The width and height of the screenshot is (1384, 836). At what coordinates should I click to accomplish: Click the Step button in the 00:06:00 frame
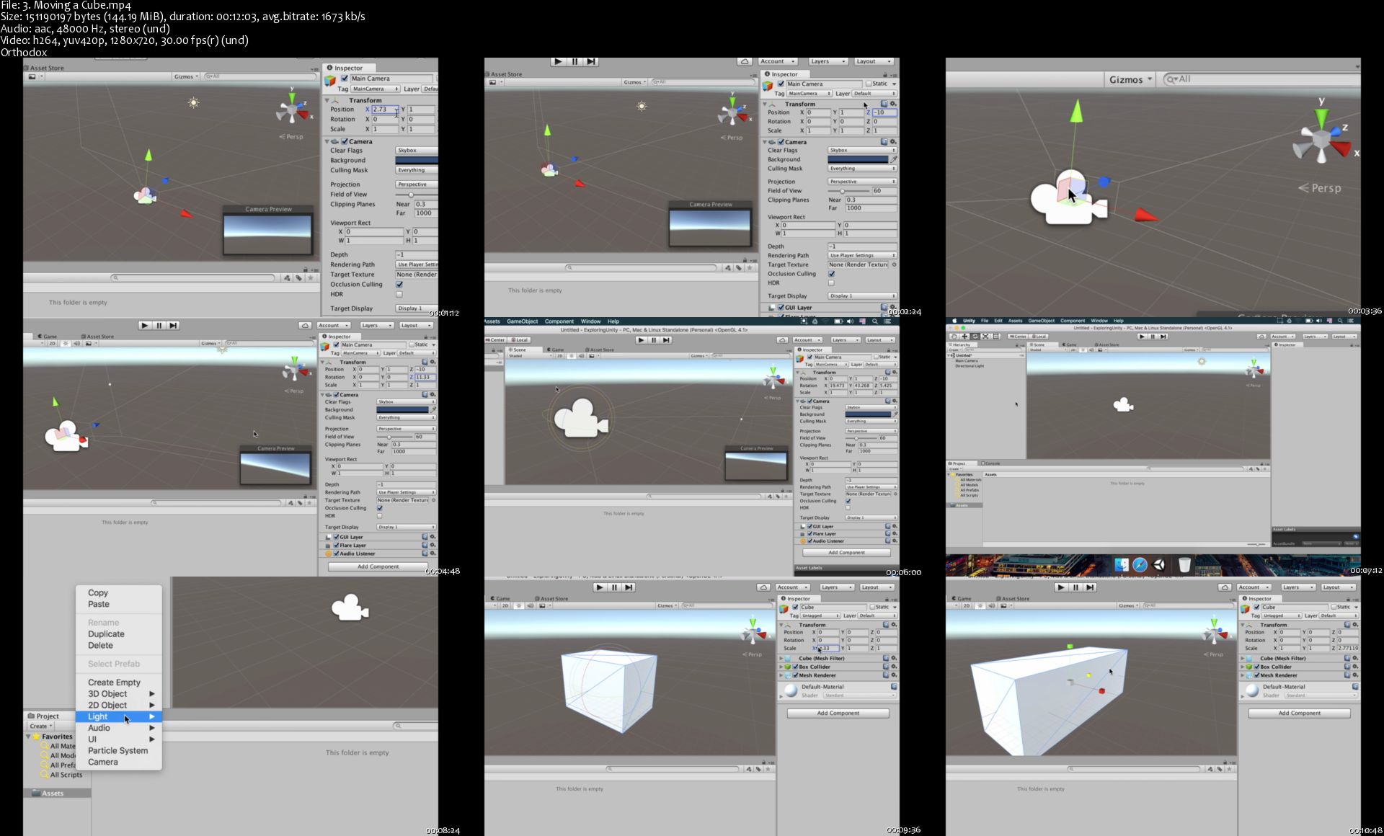[666, 340]
